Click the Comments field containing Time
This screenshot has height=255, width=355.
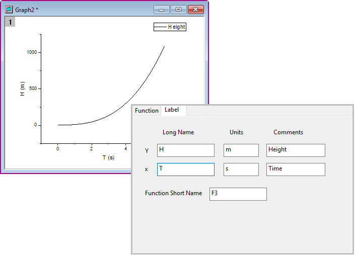tap(296, 169)
